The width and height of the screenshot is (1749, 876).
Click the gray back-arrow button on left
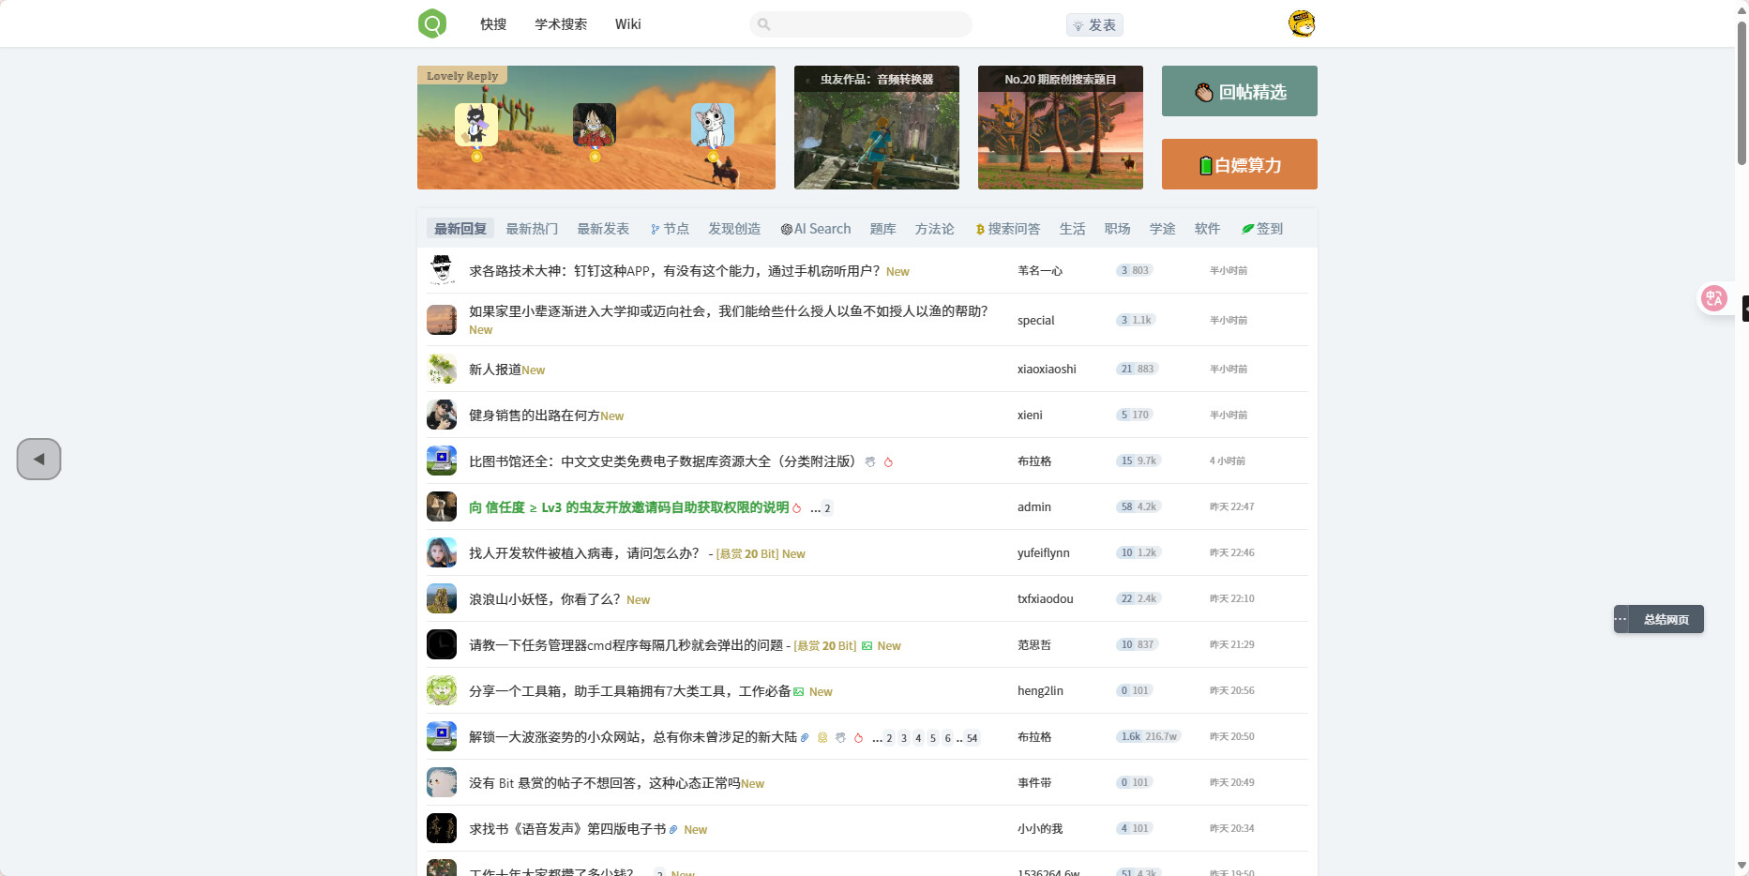click(38, 460)
